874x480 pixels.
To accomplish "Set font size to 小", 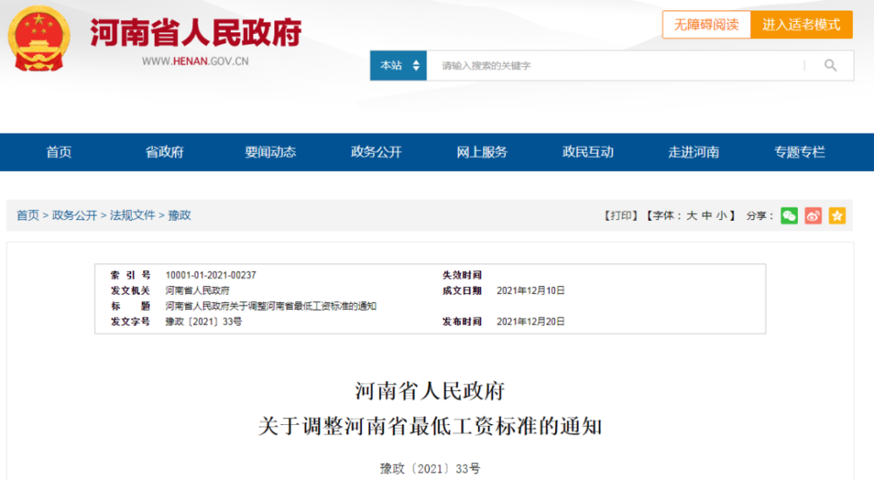I will click(721, 216).
